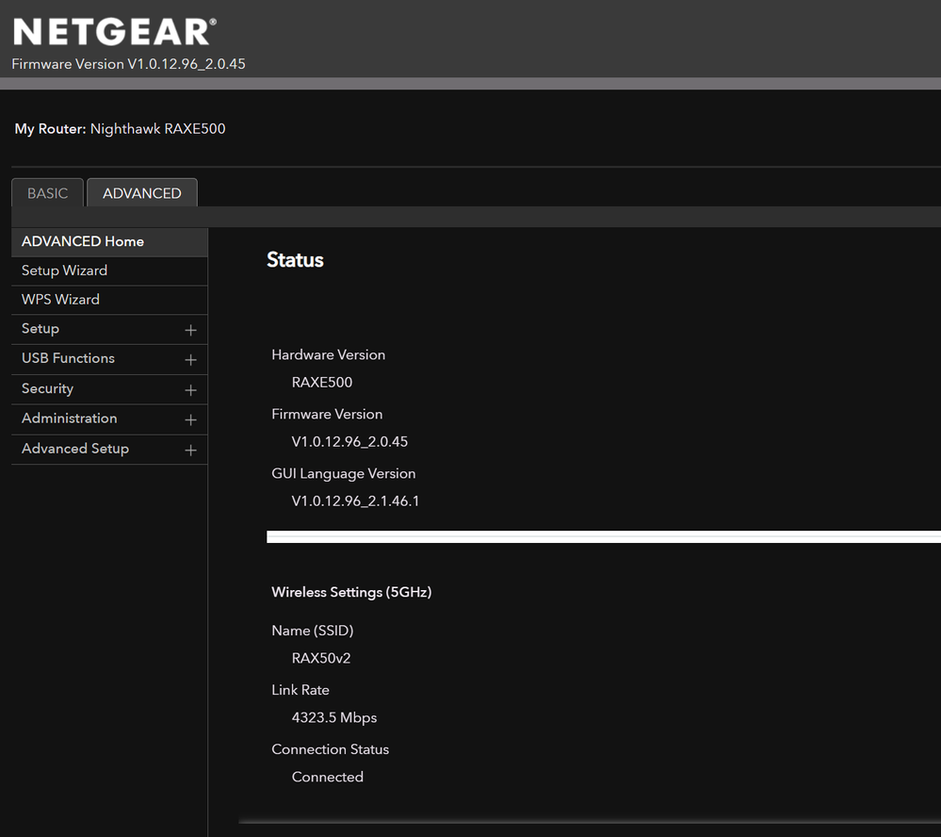941x837 pixels.
Task: Open ADVANCED Home in the sidebar
Action: click(83, 241)
